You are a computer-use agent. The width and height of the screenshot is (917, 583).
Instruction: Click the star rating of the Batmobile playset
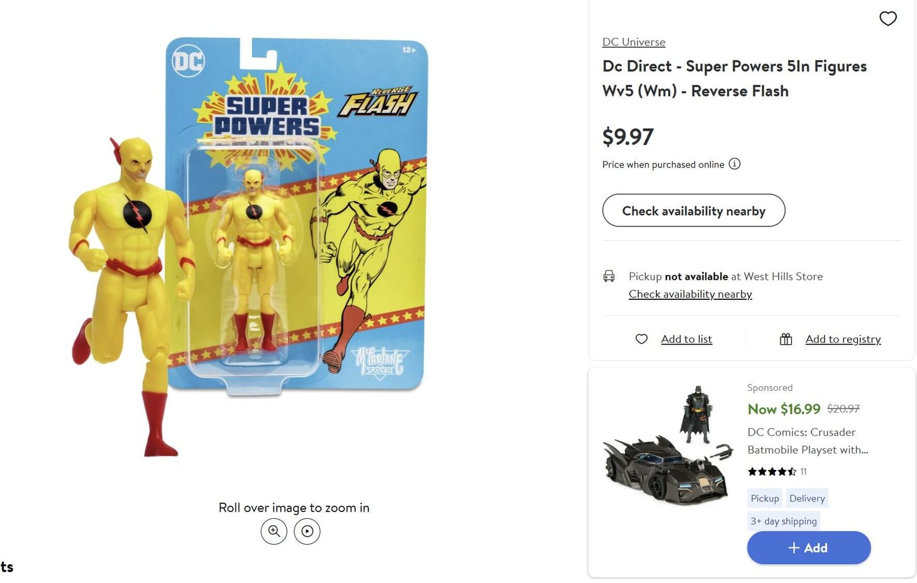(x=772, y=472)
